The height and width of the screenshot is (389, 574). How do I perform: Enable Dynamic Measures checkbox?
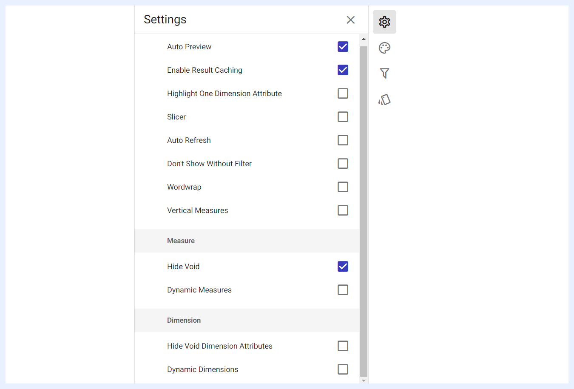pyautogui.click(x=343, y=290)
